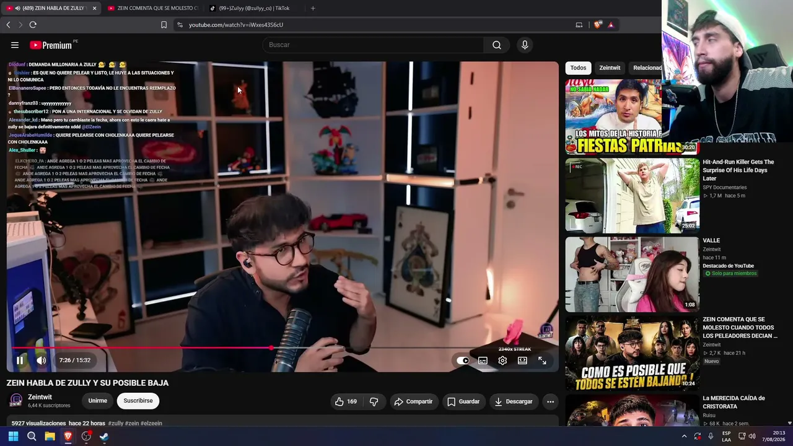
Task: Open Windows taskbar search
Action: click(x=32, y=436)
